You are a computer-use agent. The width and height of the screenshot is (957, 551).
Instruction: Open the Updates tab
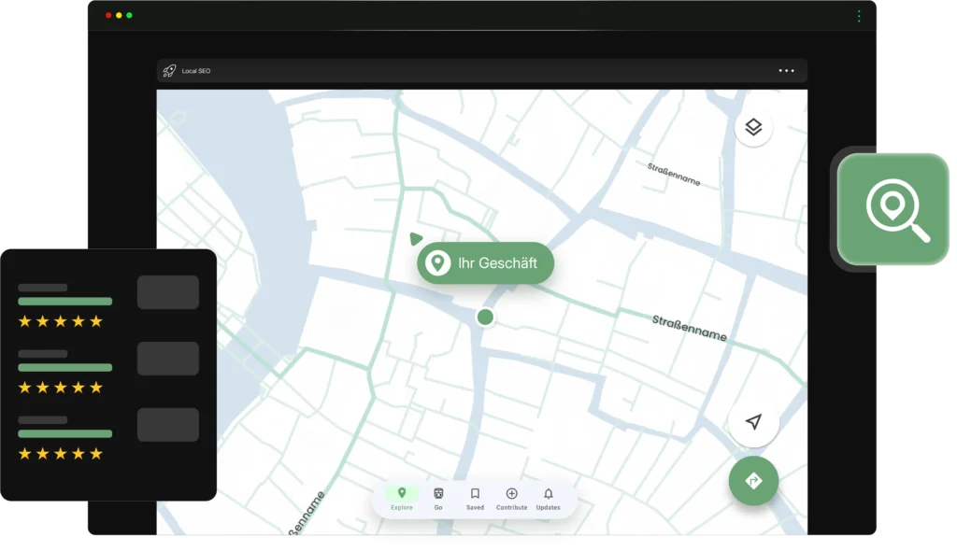click(549, 499)
